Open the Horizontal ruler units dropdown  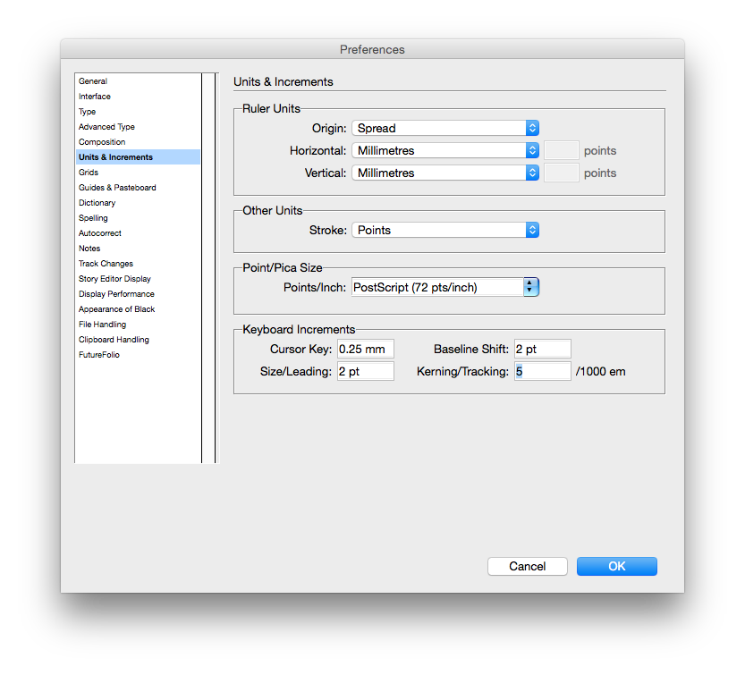(445, 150)
